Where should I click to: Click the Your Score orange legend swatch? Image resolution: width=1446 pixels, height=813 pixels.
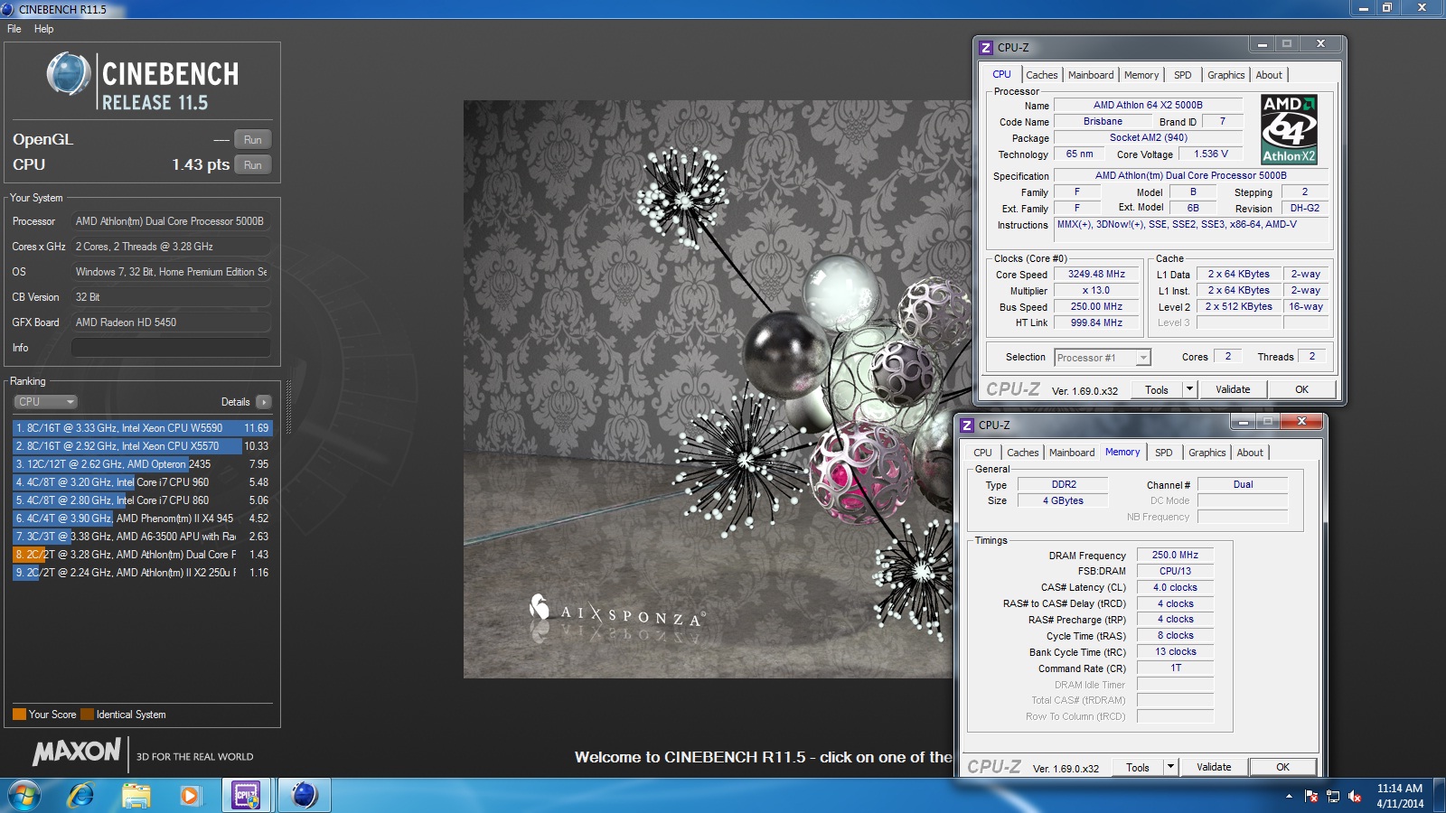[19, 715]
